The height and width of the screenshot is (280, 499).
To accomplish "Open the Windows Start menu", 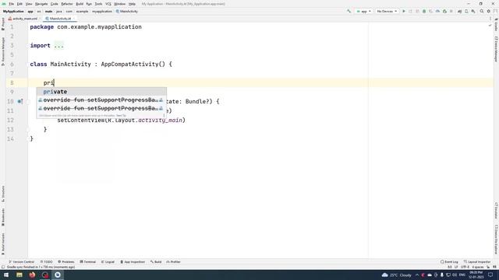I will point(6,275).
